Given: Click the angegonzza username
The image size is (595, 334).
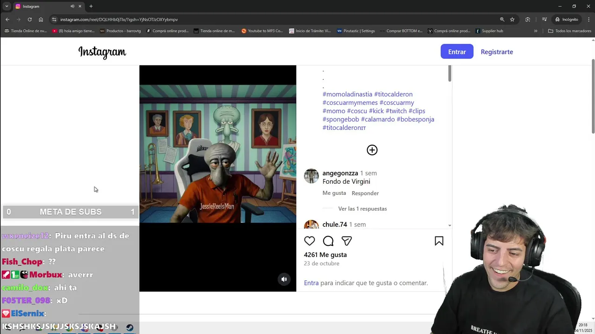Looking at the screenshot, I should pos(340,173).
